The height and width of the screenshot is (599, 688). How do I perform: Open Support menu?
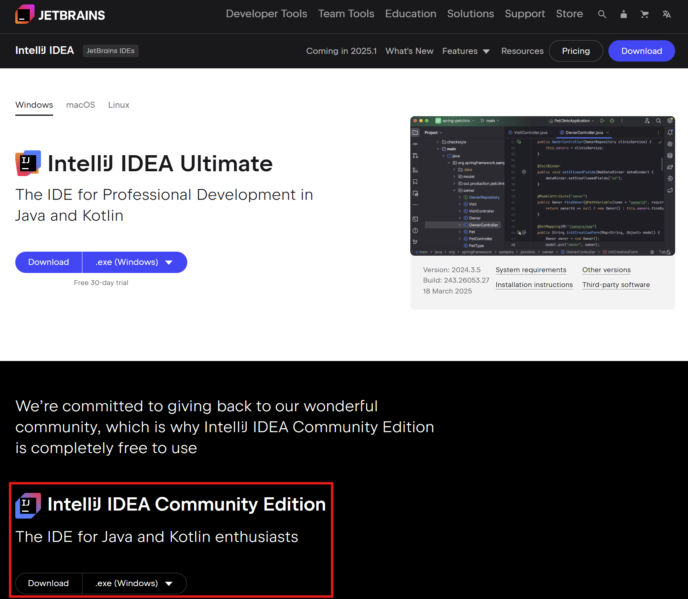click(525, 14)
